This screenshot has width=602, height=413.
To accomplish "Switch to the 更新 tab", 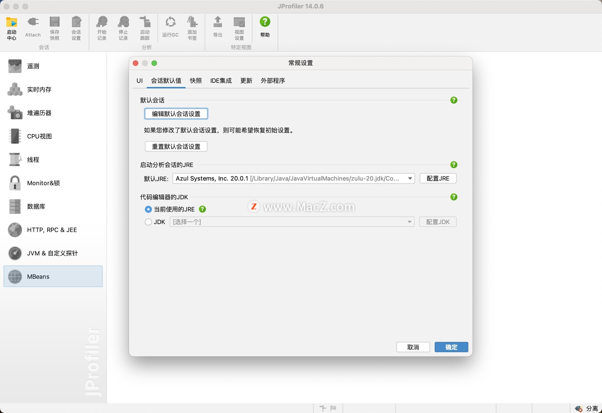I will (246, 81).
